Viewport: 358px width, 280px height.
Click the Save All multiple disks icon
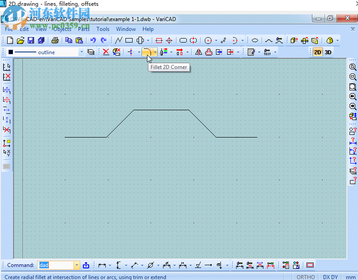pyautogui.click(x=41, y=40)
